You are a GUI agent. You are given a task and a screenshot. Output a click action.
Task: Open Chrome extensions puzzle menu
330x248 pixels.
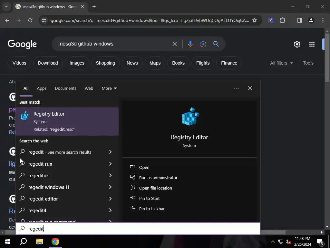[x=282, y=20]
